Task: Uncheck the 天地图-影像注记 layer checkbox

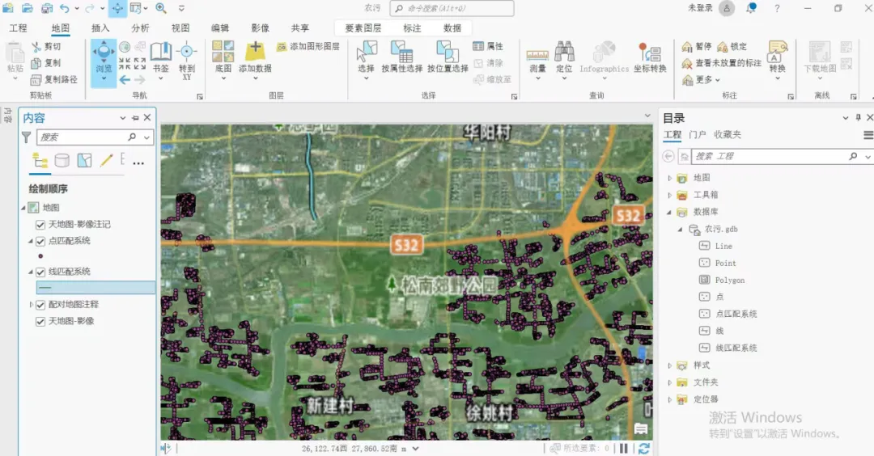Action: click(x=40, y=225)
